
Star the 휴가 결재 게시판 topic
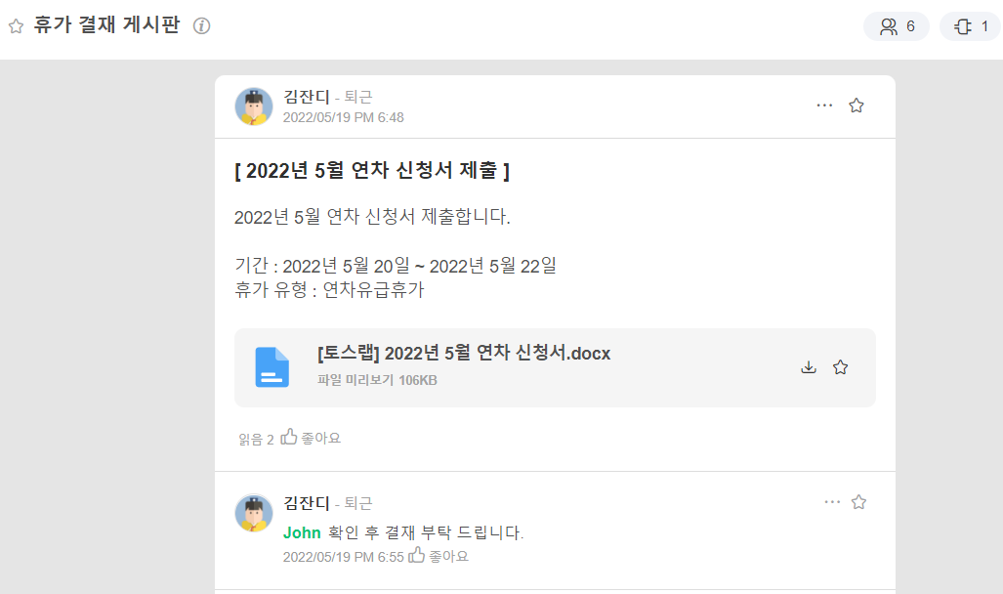point(16,26)
